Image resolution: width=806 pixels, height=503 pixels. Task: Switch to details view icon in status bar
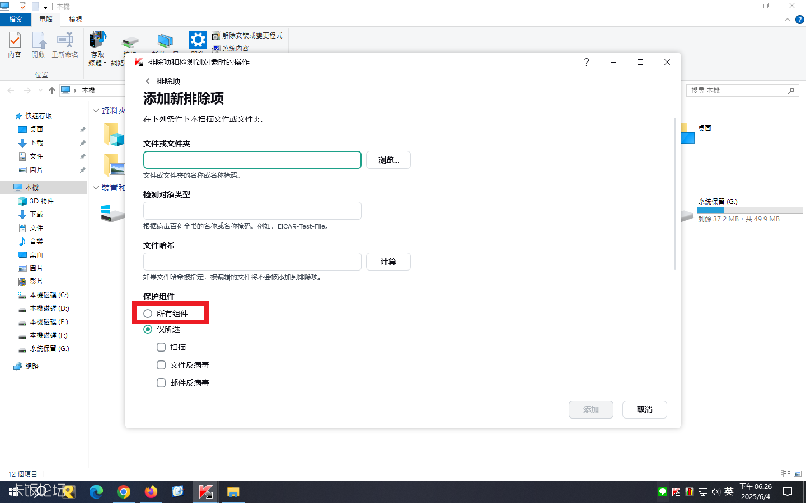785,473
